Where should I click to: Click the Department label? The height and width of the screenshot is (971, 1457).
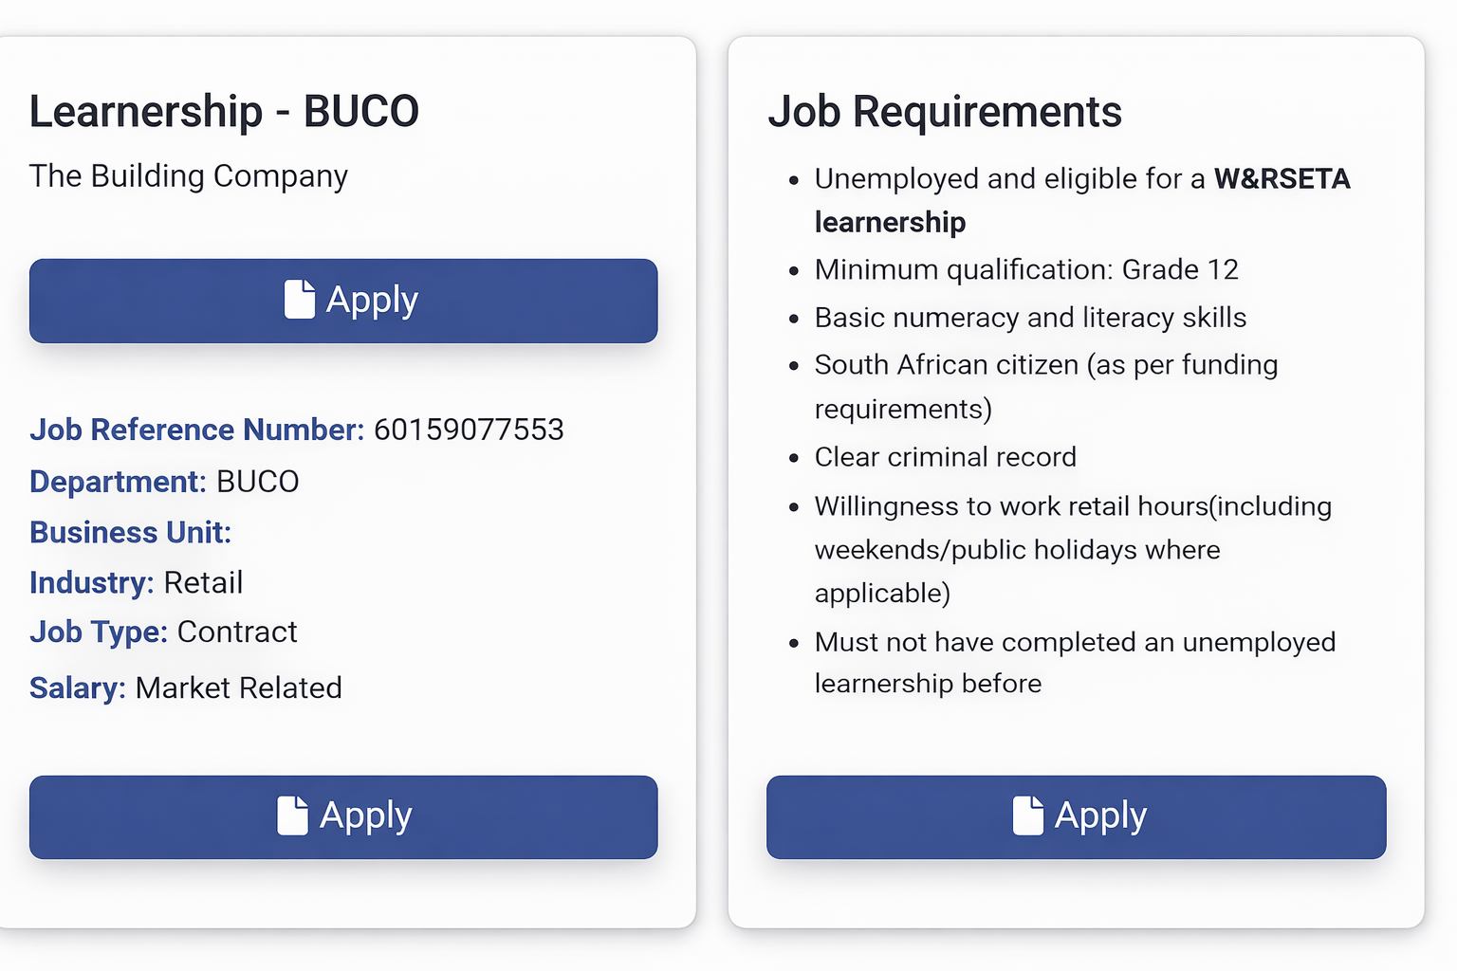(x=117, y=482)
